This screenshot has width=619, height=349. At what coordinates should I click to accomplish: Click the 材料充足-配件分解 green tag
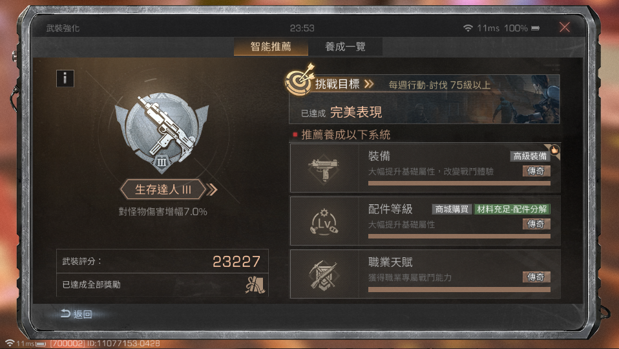tap(512, 209)
